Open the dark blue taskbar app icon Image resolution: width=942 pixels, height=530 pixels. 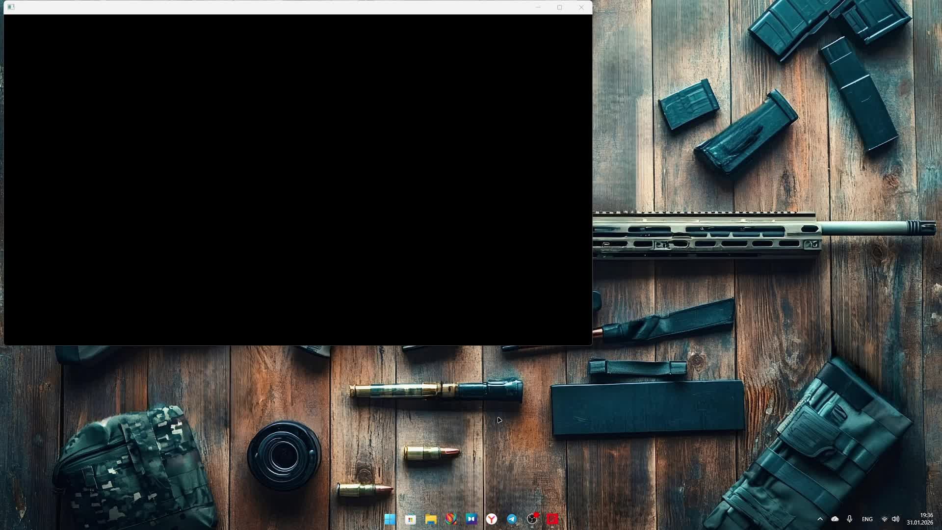(x=471, y=519)
